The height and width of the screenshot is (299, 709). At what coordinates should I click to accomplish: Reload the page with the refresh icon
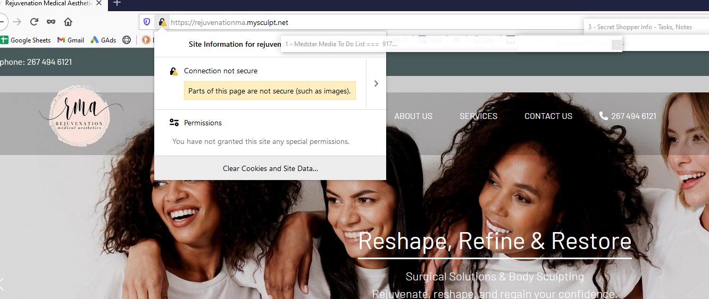(x=34, y=22)
